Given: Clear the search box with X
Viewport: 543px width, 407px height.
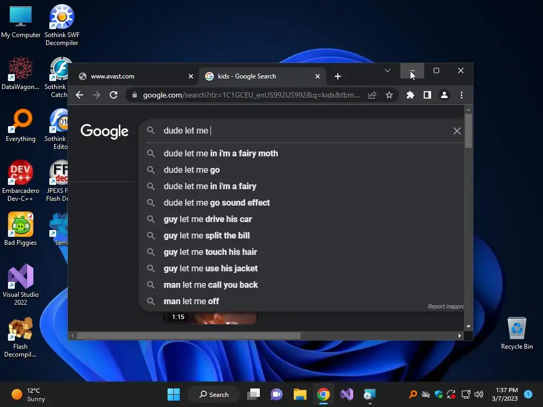Looking at the screenshot, I should point(457,131).
